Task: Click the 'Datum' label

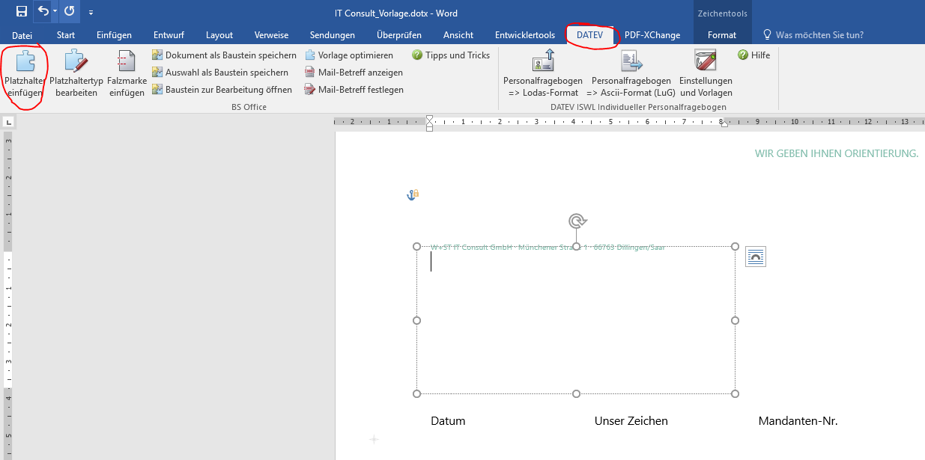Action: click(448, 421)
